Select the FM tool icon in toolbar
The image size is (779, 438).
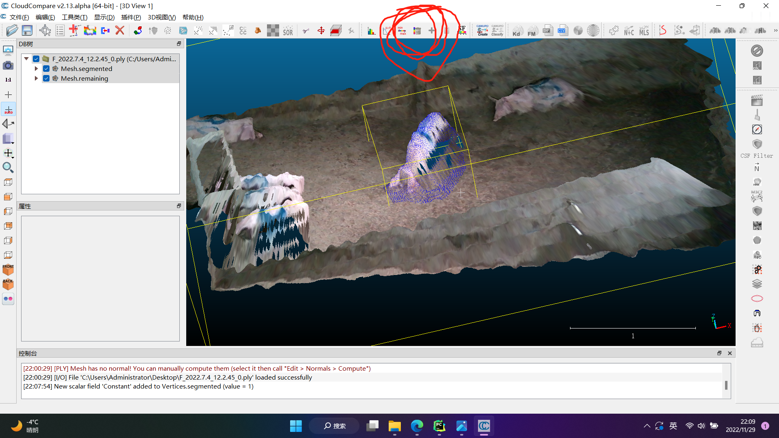pos(531,30)
